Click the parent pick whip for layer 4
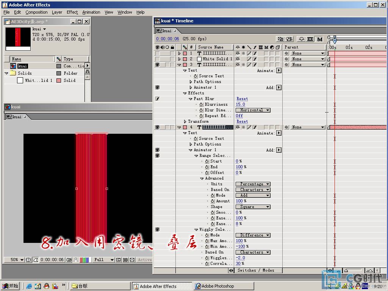 (286, 127)
